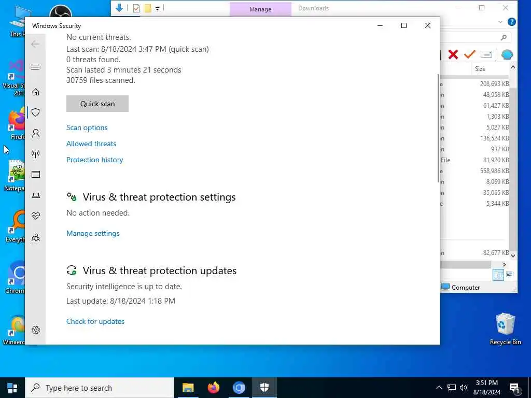This screenshot has width=531, height=398.
Task: Click the blue down arrow icon in Explorer title bar
Action: (x=119, y=8)
